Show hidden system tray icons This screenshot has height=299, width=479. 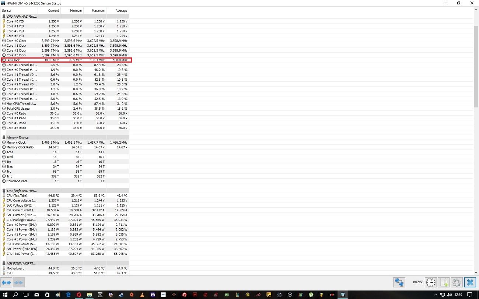coord(436,295)
